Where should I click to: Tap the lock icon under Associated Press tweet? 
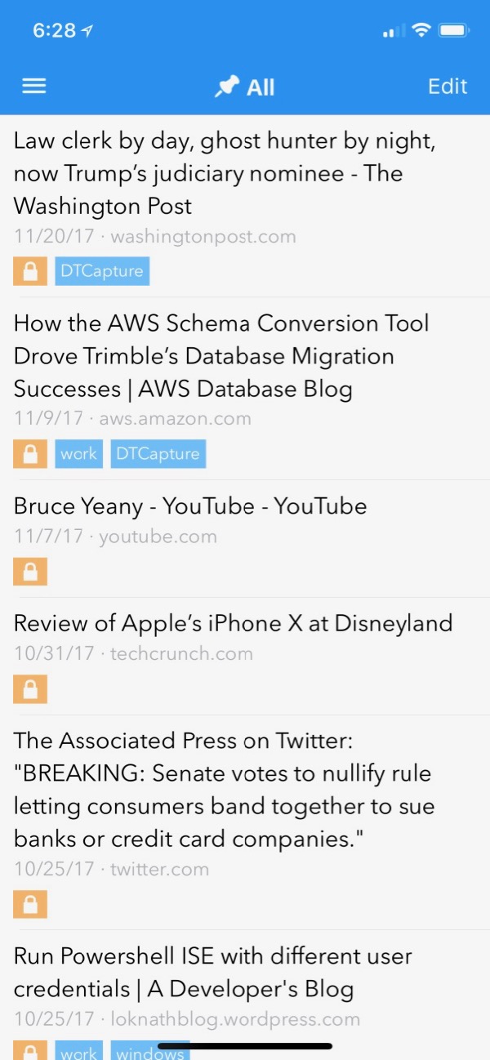click(x=30, y=904)
